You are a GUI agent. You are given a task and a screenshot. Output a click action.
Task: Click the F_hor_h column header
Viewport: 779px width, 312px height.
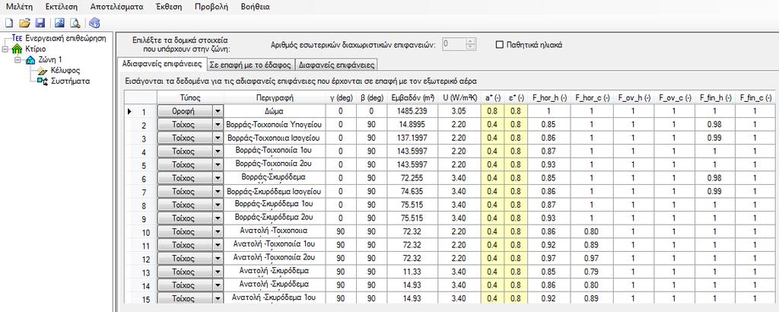tap(549, 98)
